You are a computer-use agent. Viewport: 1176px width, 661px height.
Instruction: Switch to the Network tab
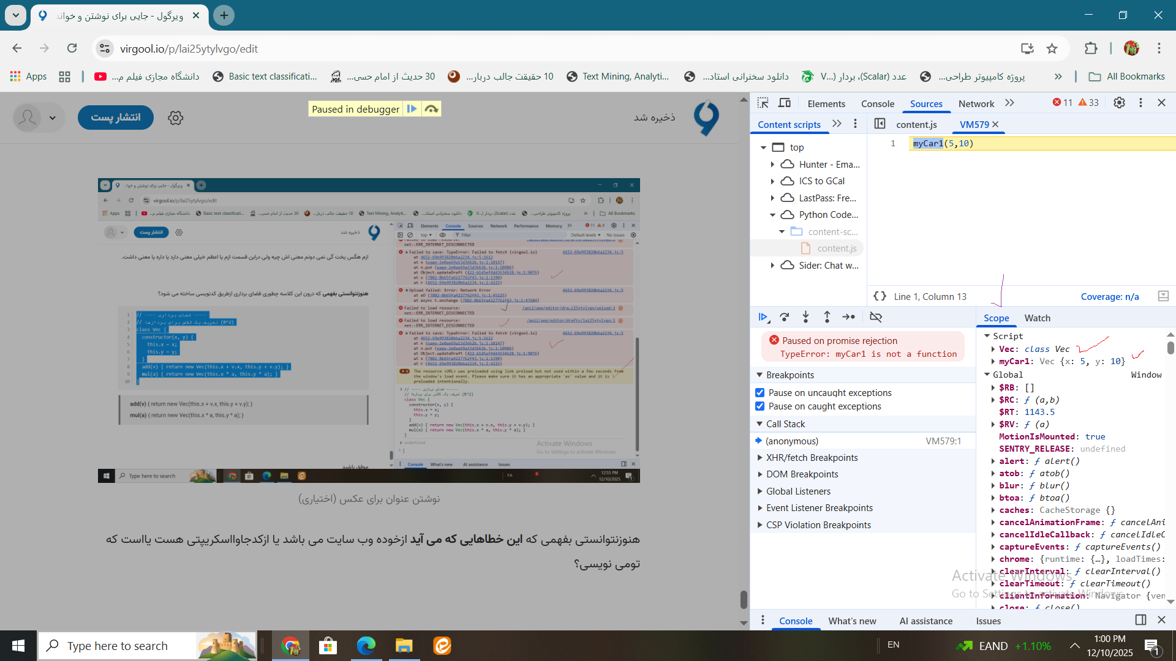(976, 103)
